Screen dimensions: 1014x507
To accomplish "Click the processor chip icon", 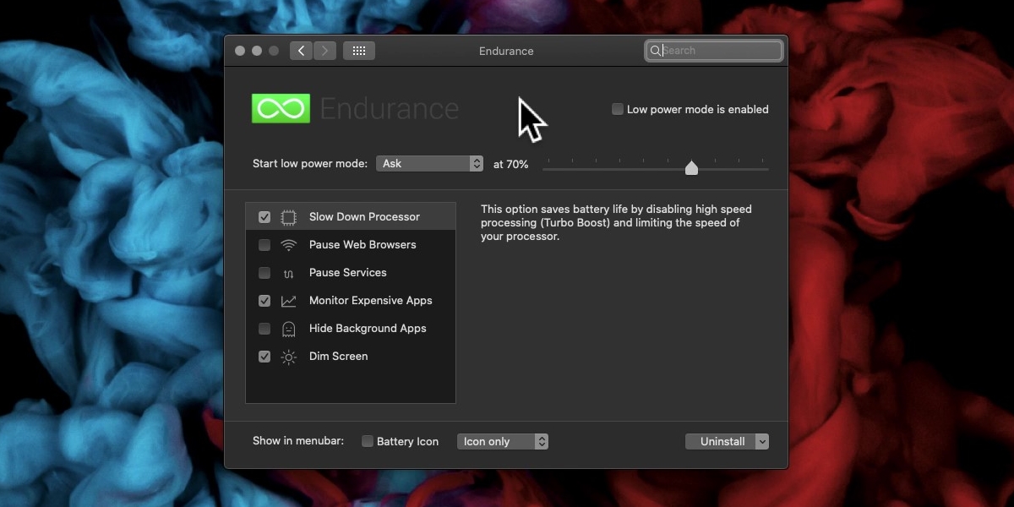I will (x=289, y=217).
